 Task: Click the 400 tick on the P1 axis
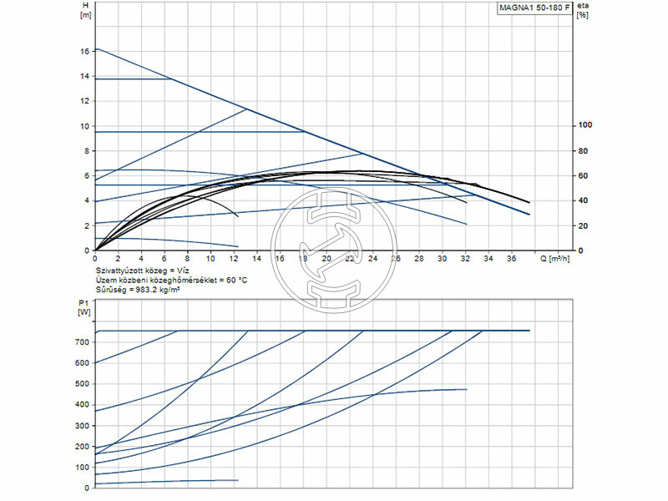point(82,405)
